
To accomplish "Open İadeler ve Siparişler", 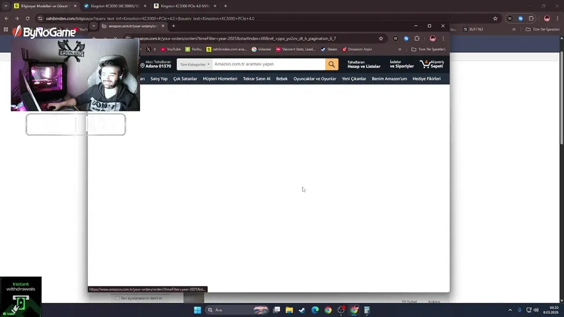I will pos(402,64).
